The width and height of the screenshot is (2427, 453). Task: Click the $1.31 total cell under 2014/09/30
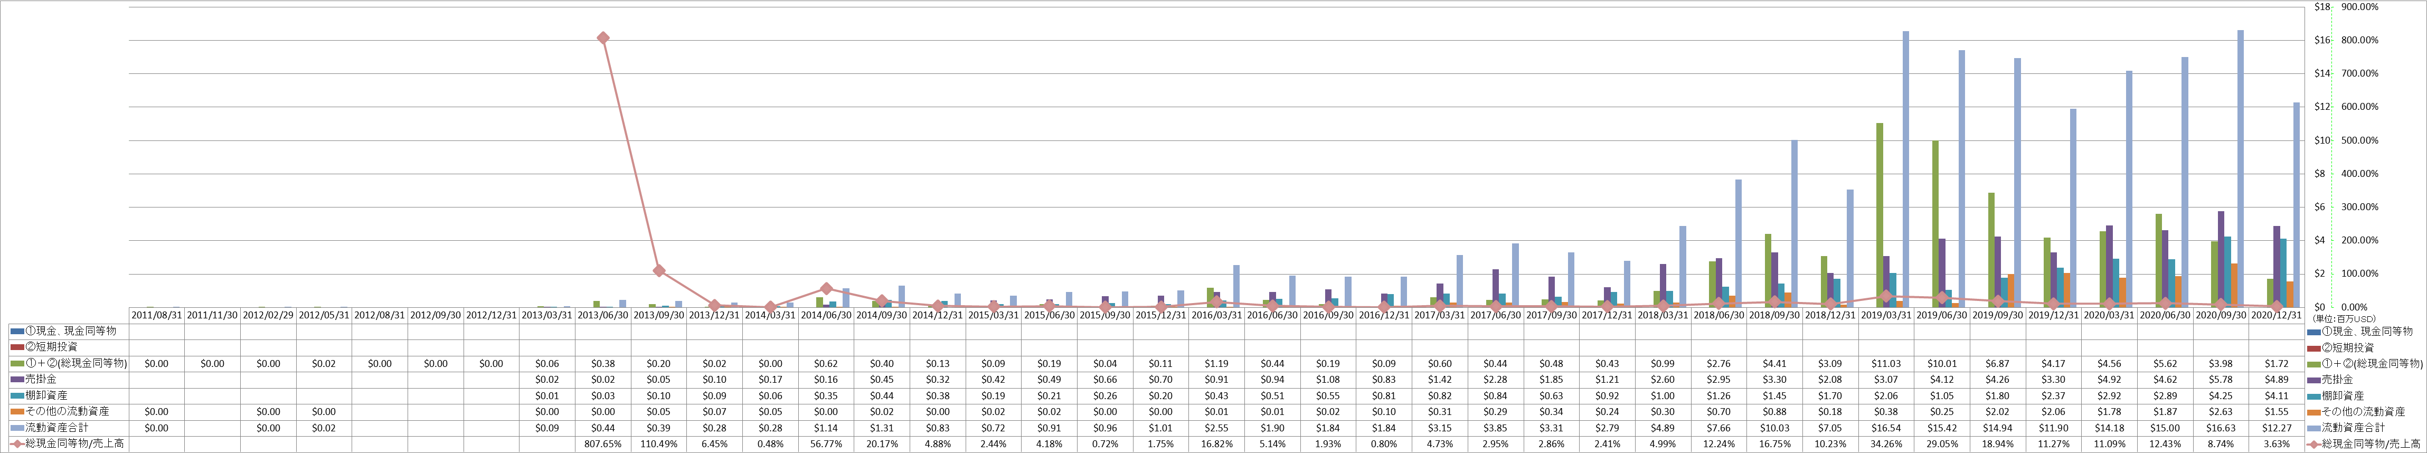(x=882, y=428)
